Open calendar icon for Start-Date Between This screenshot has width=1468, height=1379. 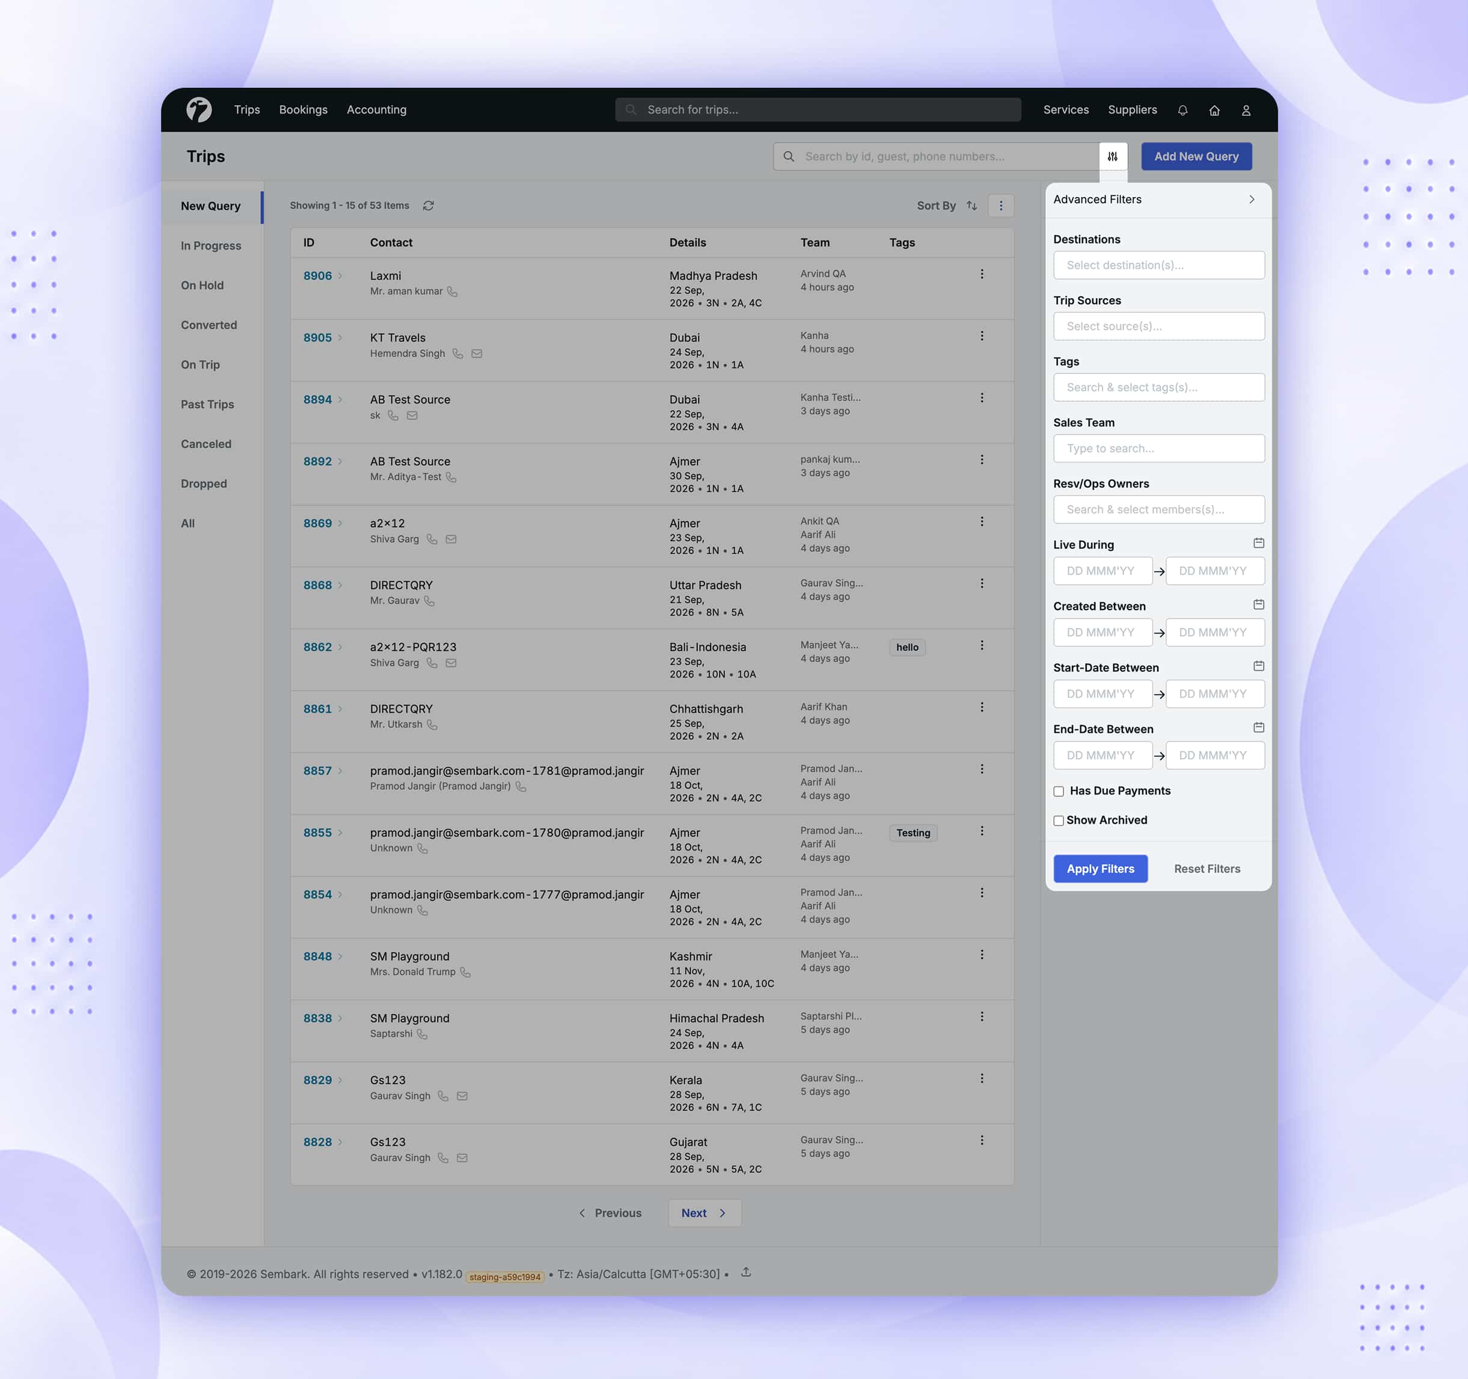(1259, 666)
